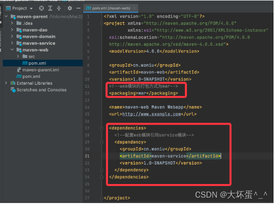The height and width of the screenshot is (204, 275).
Task: Click the maven-dao module folder icon
Action: pos(19,30)
